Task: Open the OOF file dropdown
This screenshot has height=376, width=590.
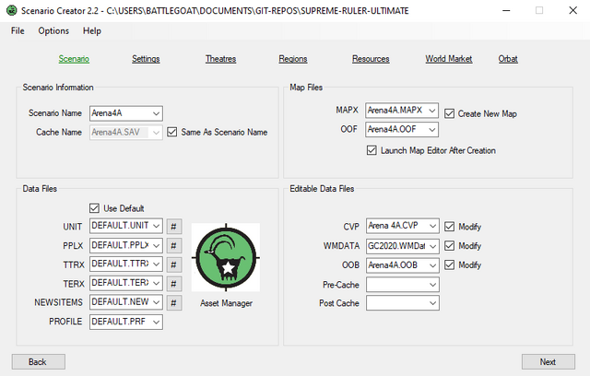Action: coord(432,130)
